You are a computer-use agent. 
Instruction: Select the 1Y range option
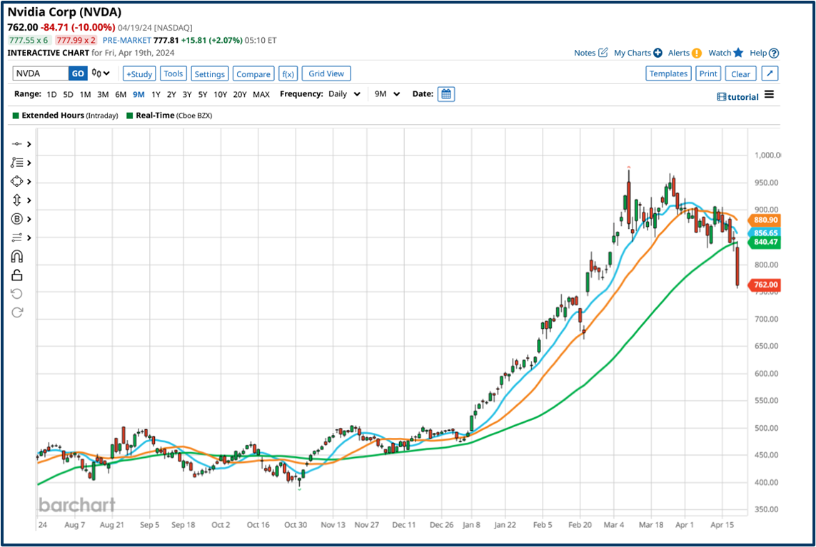pyautogui.click(x=155, y=93)
